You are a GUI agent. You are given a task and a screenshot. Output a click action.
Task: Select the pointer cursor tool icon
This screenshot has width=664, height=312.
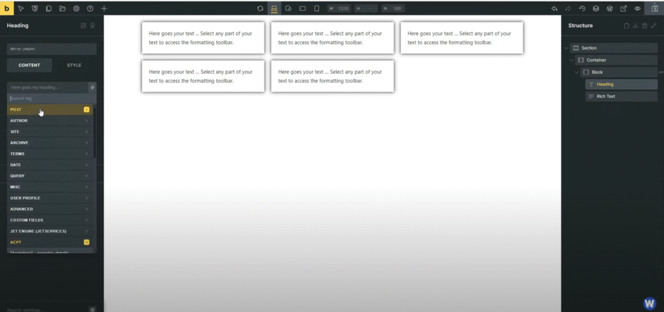click(x=21, y=8)
